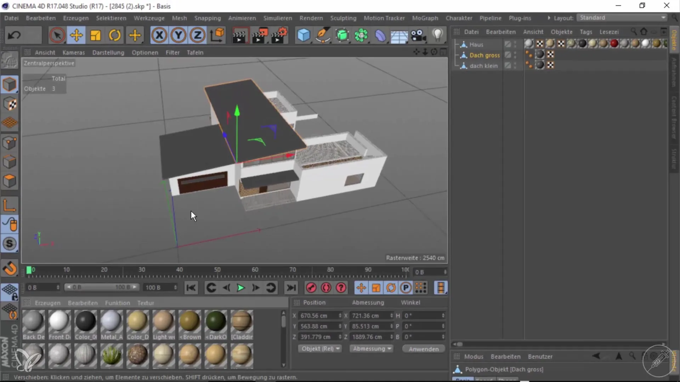Click the record active objects button

coord(311,288)
